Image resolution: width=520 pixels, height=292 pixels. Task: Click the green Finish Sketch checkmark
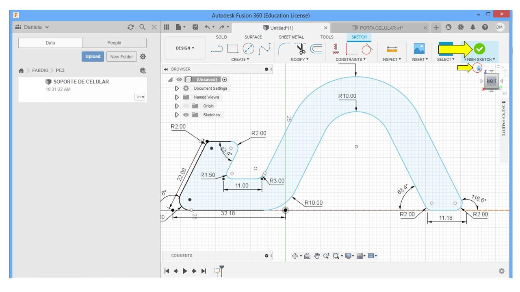[480, 49]
